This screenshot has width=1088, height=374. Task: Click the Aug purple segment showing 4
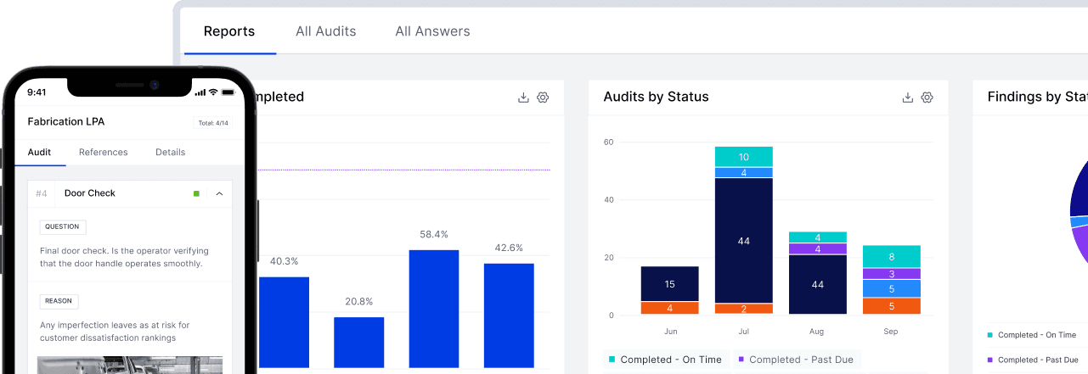(x=818, y=249)
